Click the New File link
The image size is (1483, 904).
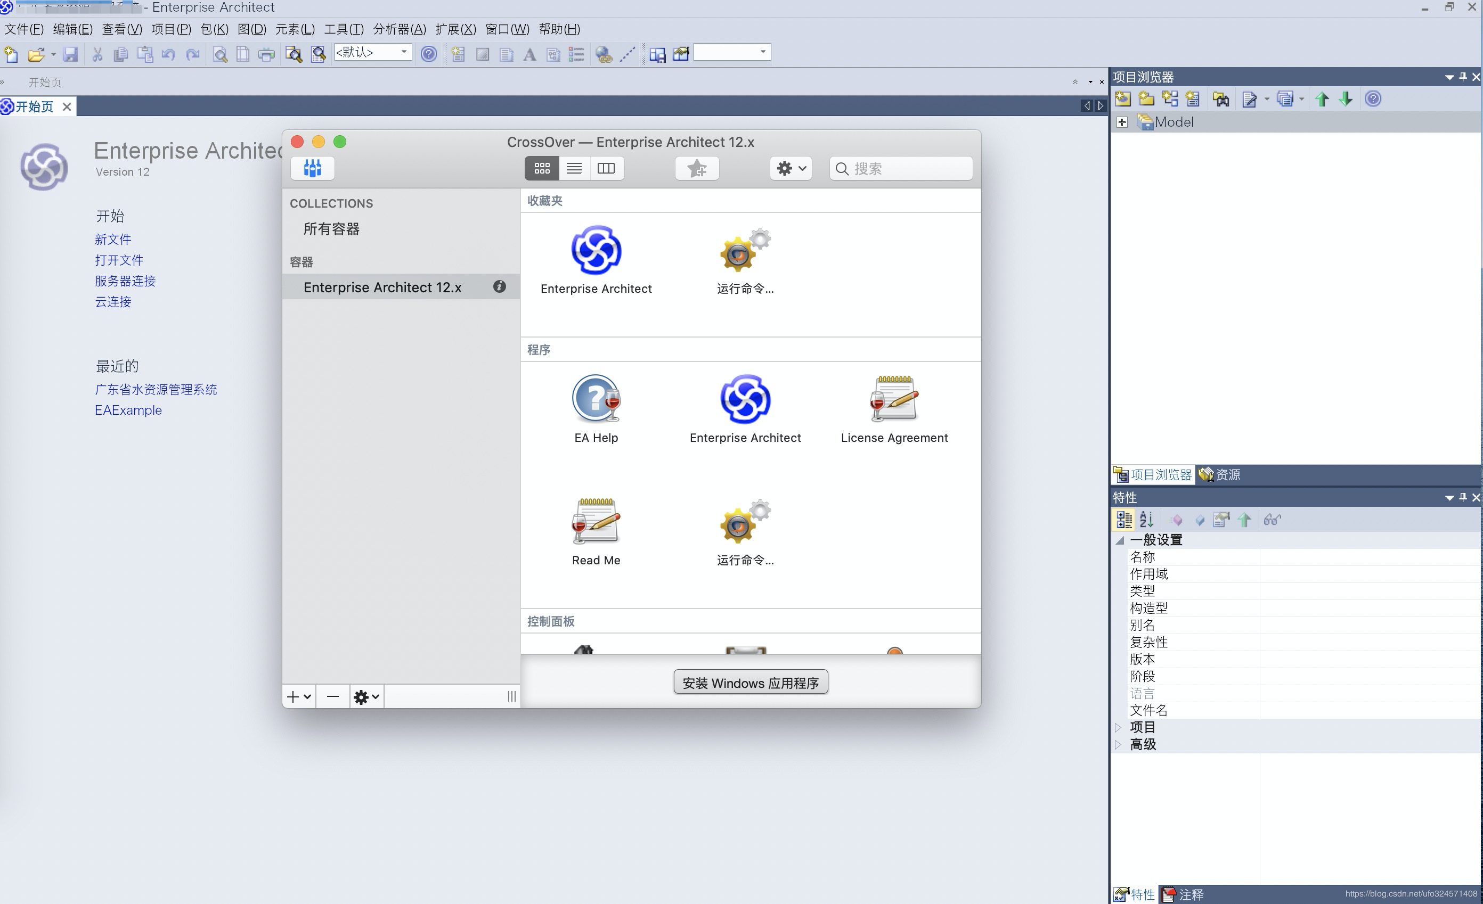click(113, 239)
